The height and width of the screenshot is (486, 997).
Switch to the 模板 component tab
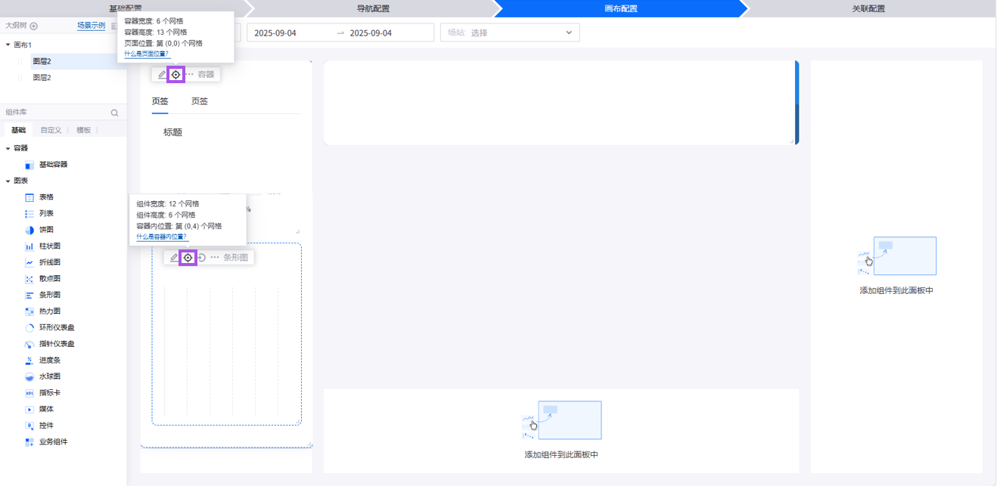(x=83, y=130)
